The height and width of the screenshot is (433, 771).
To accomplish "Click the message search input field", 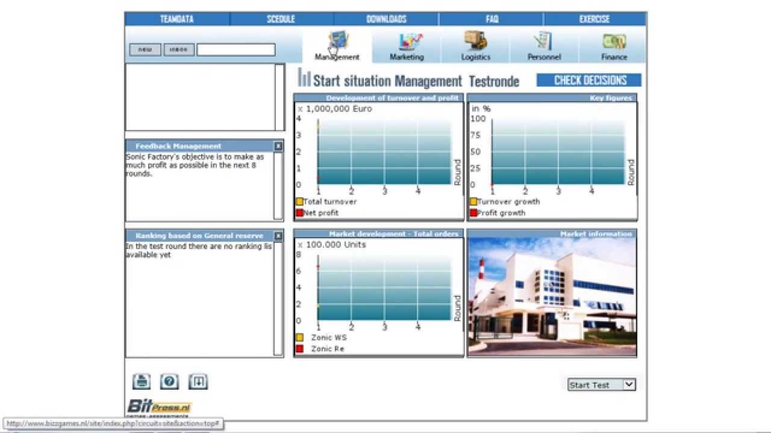I will point(236,49).
